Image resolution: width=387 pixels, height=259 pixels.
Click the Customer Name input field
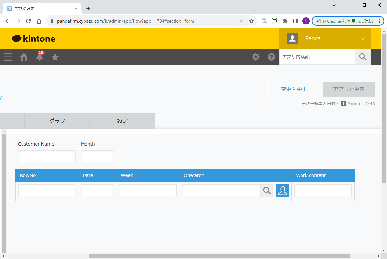click(47, 157)
